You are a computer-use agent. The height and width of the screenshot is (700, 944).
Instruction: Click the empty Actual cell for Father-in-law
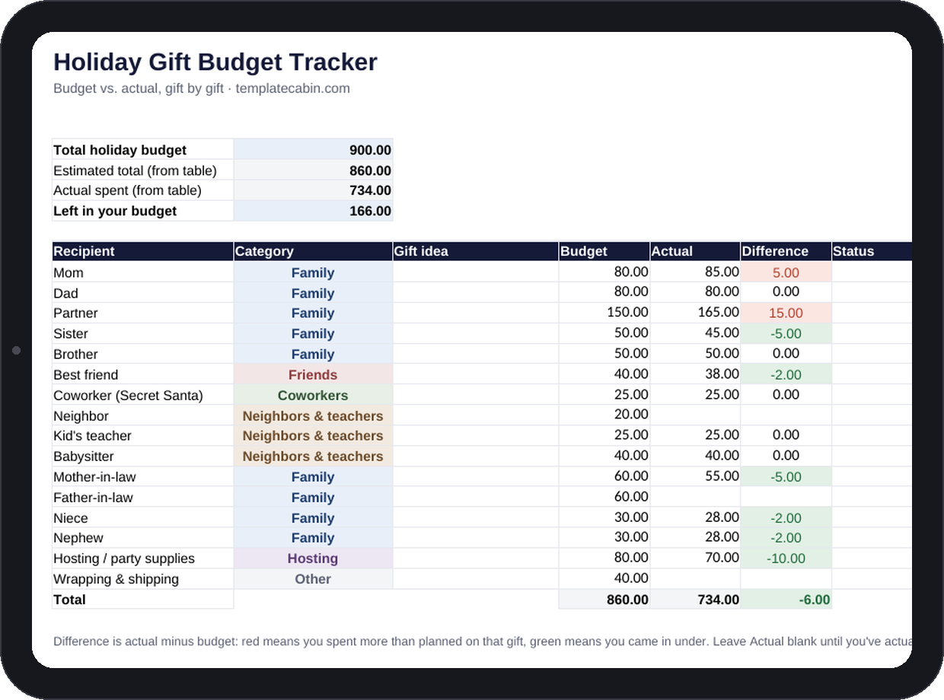click(695, 497)
